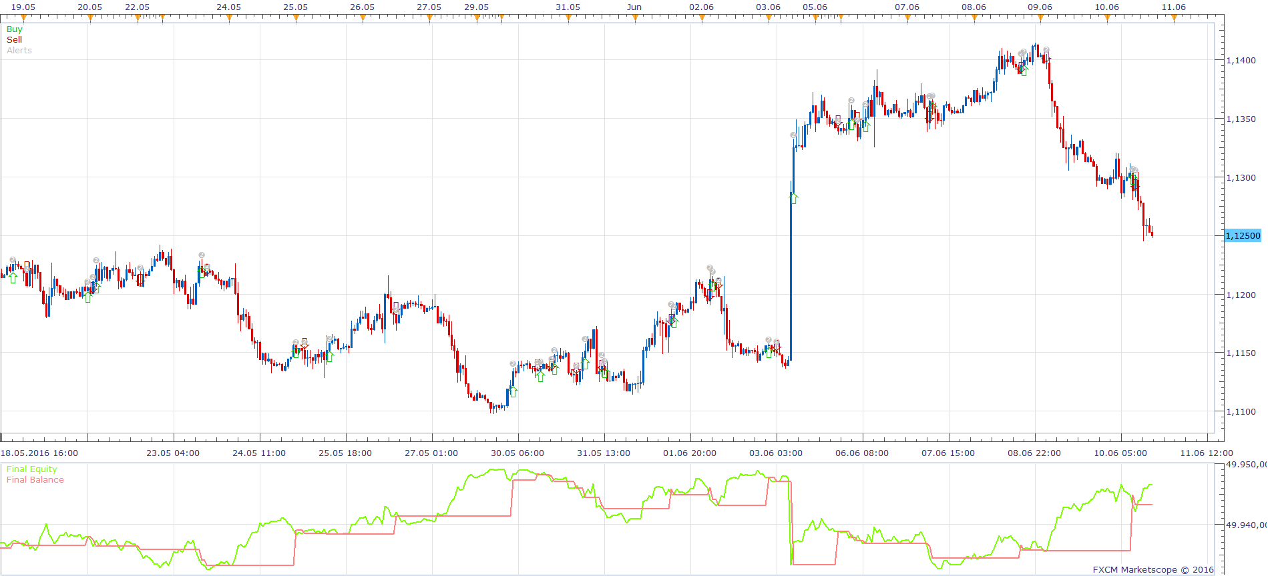The height and width of the screenshot is (576, 1268).
Task: Click the orange day marker under 03.06
Action: click(x=769, y=19)
